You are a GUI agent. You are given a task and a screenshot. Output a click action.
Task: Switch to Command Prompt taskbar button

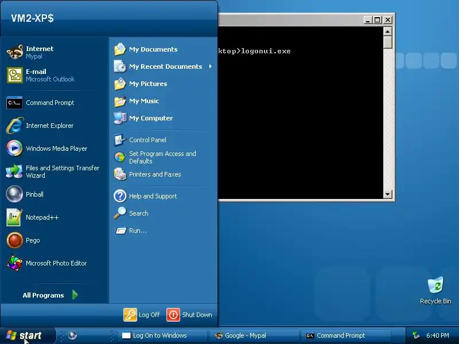pyautogui.click(x=346, y=335)
